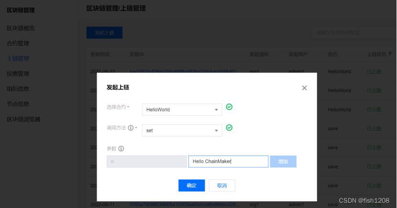
Task: Open transaction ID link starting 4ad7f91bcf
Action: pos(183,72)
